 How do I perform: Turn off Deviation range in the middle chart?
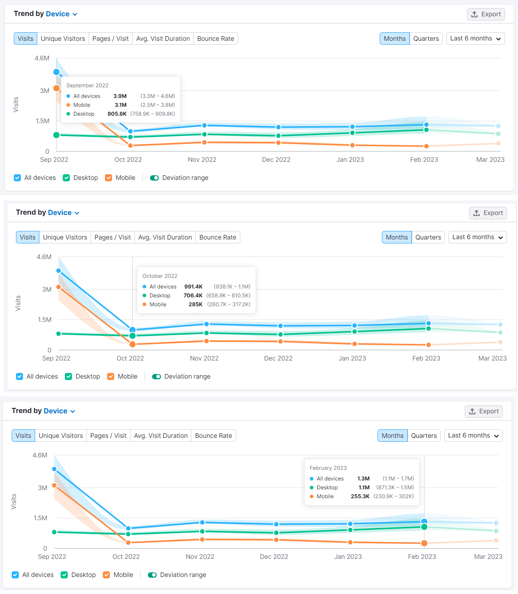(x=156, y=376)
